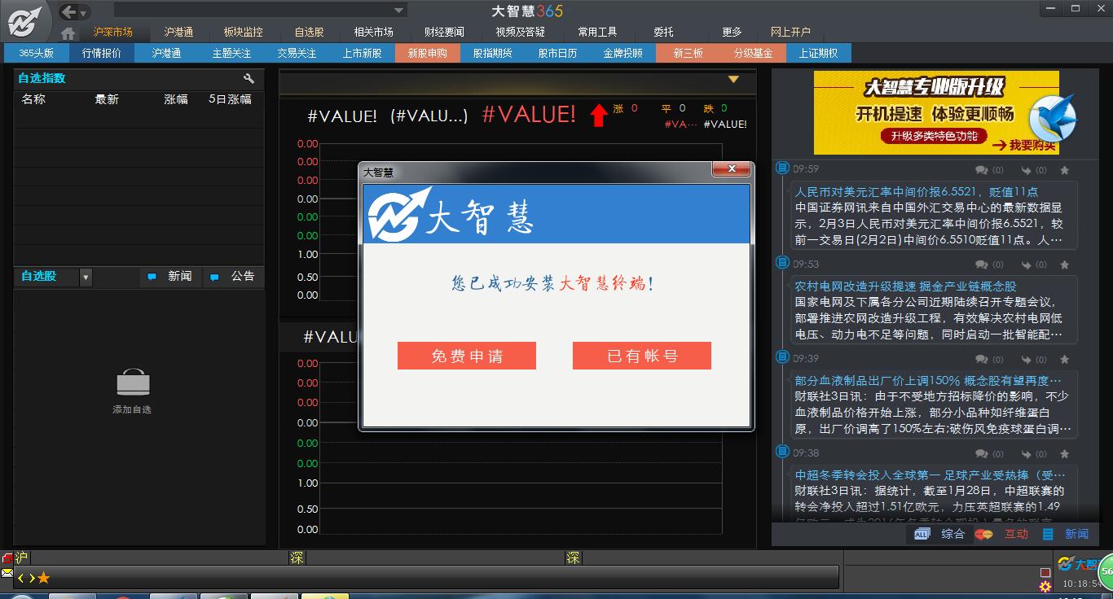Open the 相关市场 menu

[x=374, y=32]
